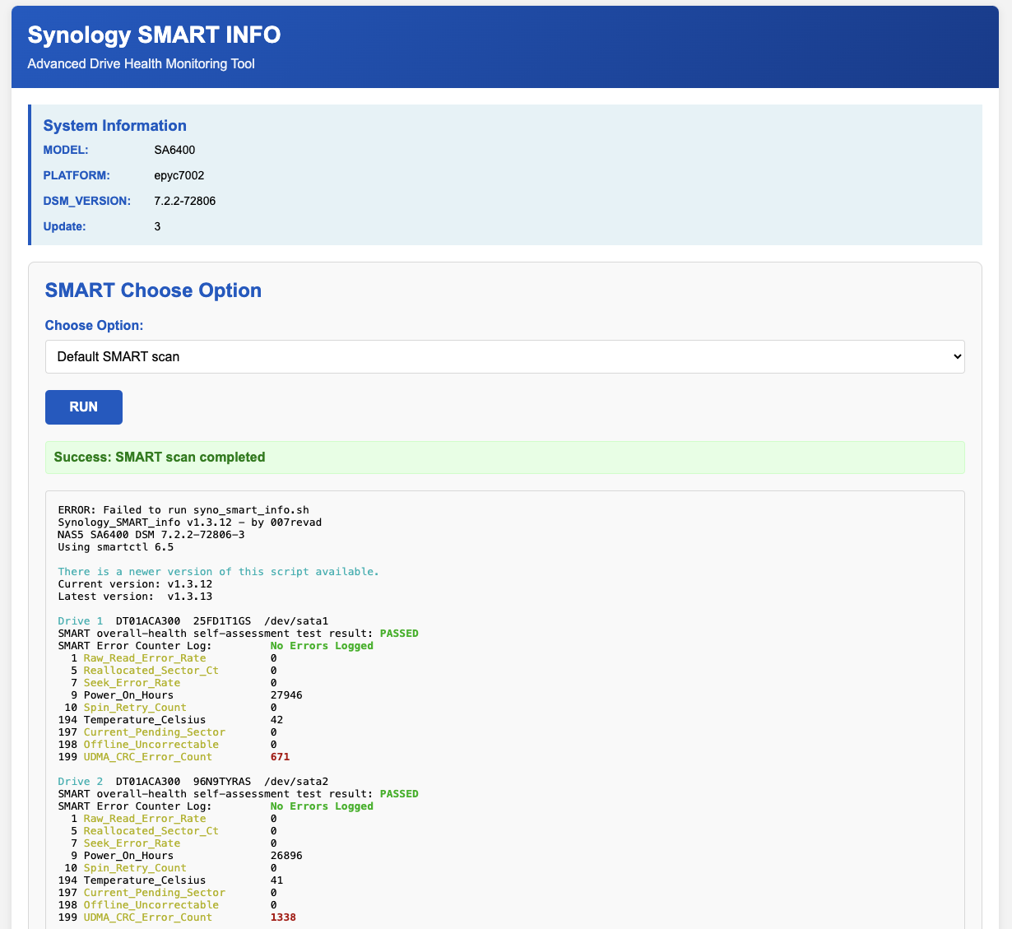
Task: Select the DSM version value "7.2.2-72806"
Action: (x=185, y=201)
